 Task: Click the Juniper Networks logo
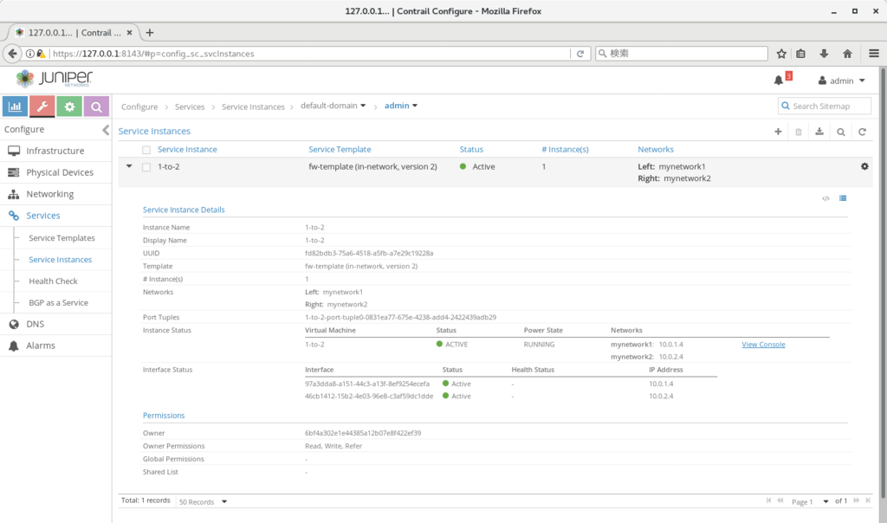[55, 79]
